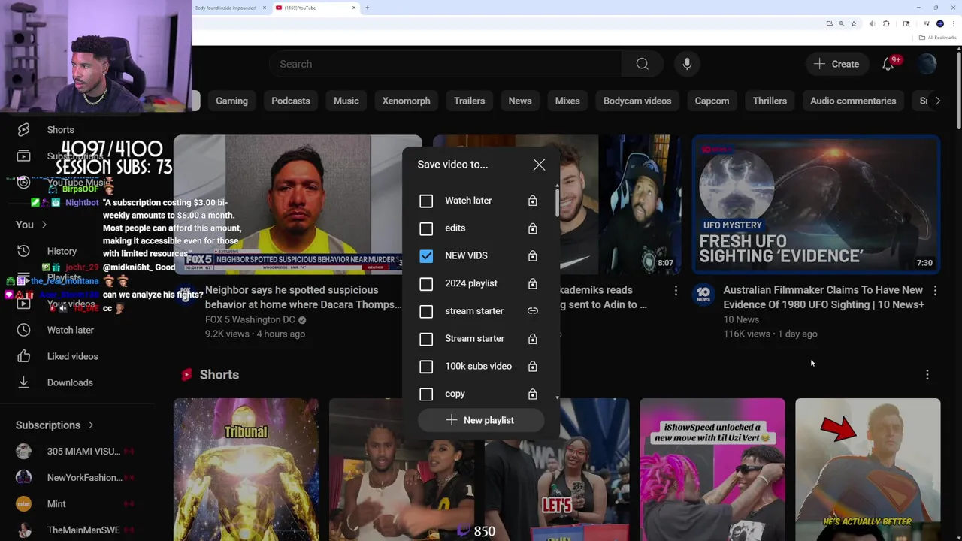Check the 100k subs video checkbox

point(426,367)
